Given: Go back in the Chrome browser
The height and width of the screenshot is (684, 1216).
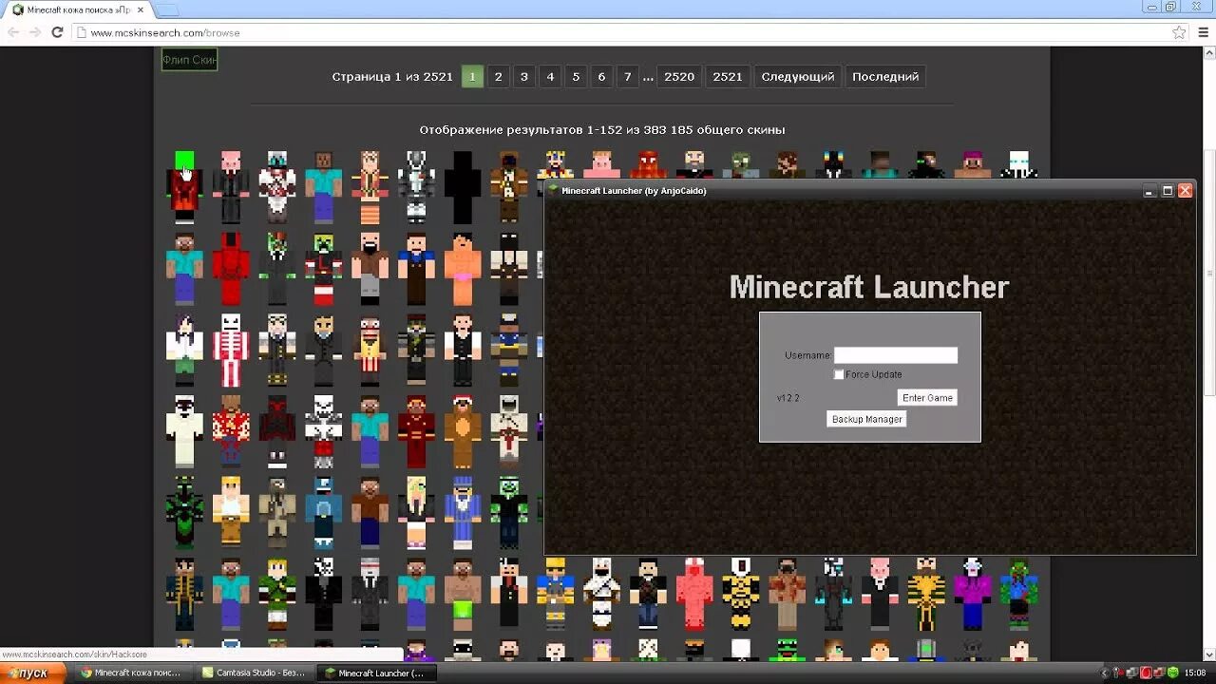Looking at the screenshot, I should coord(13,32).
